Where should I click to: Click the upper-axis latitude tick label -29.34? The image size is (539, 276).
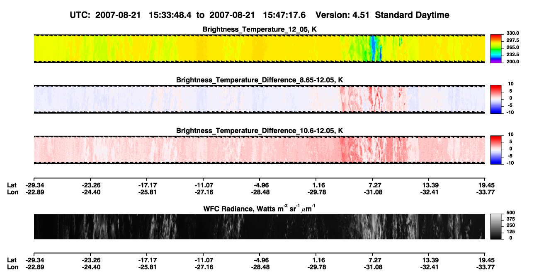(x=34, y=185)
